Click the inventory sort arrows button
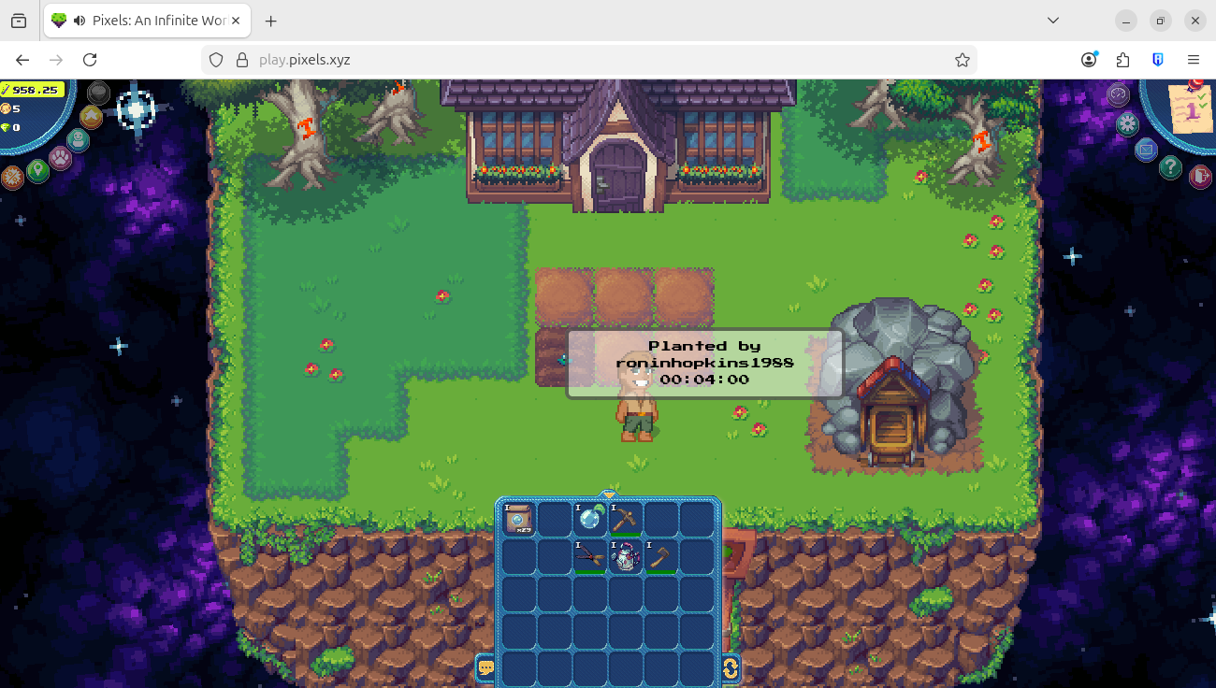 pos(731,667)
